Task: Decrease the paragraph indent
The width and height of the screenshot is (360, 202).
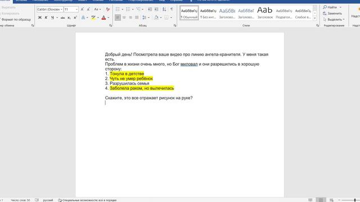Action: coord(150,10)
